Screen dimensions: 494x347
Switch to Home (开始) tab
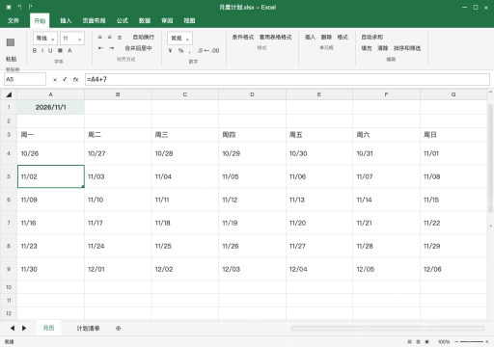pyautogui.click(x=40, y=20)
